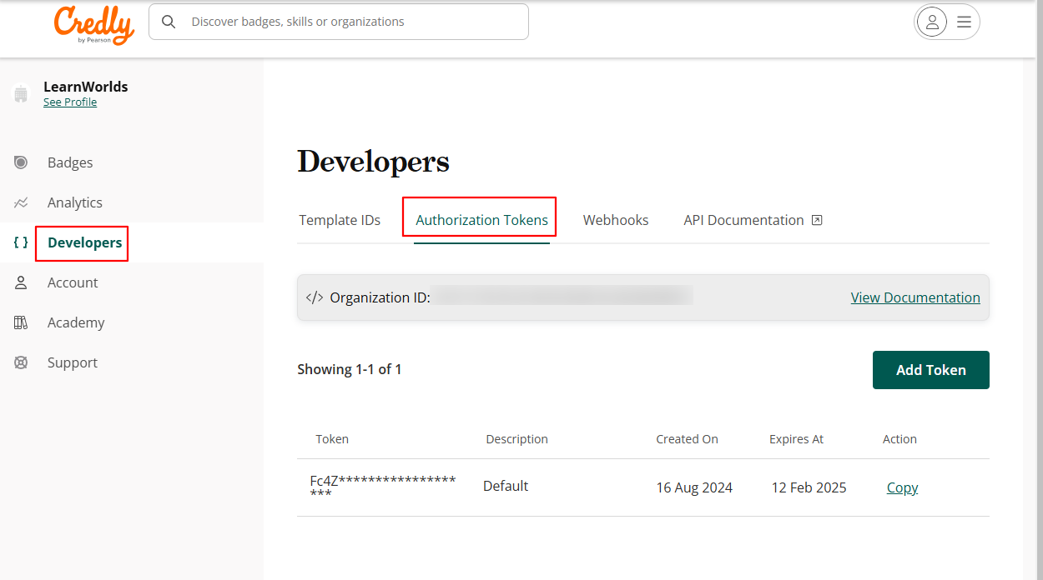Screen dimensions: 1043x580
Task: Switch to the Template IDs tab
Action: coord(340,220)
